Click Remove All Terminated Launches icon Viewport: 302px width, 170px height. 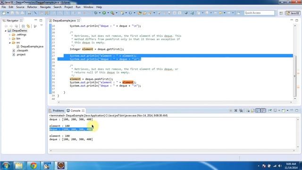pos(241,110)
